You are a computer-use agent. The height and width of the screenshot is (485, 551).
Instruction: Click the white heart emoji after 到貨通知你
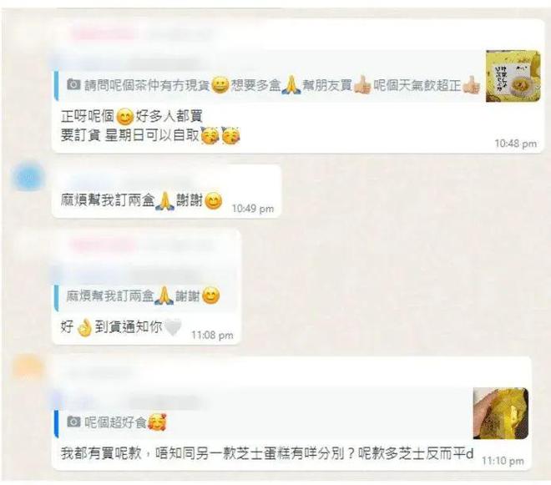(173, 327)
